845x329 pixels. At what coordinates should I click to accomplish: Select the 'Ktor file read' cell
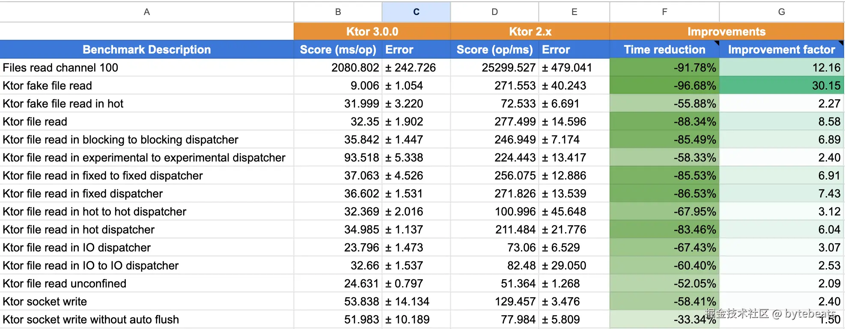147,122
